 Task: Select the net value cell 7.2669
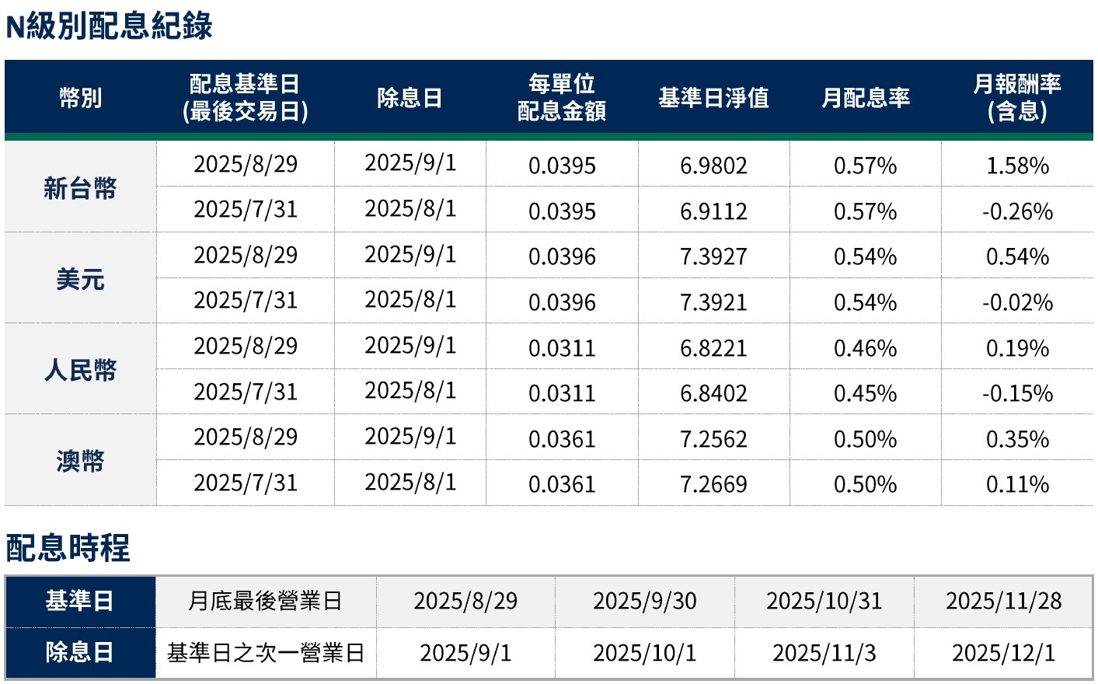click(x=713, y=484)
